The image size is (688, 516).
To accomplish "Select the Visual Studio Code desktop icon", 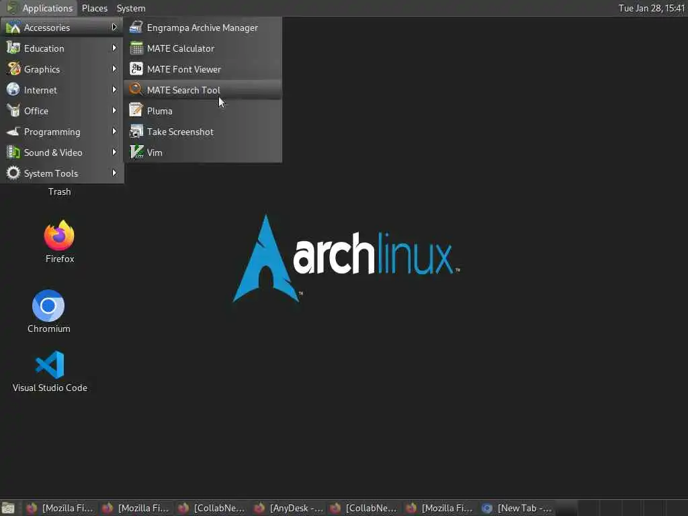I will click(x=50, y=371).
